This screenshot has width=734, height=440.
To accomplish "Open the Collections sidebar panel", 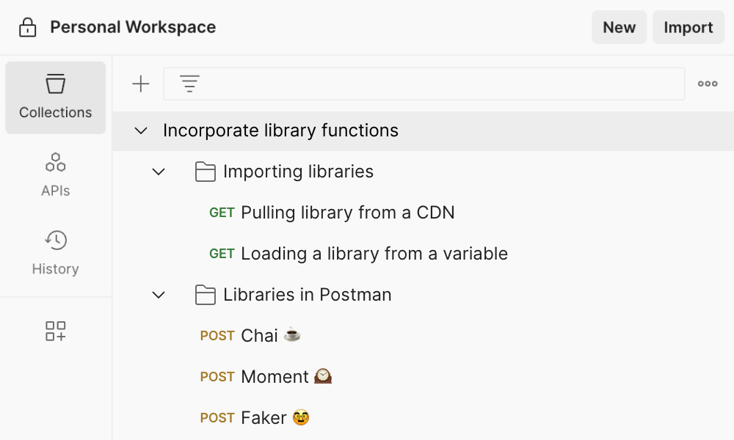I will pos(55,98).
